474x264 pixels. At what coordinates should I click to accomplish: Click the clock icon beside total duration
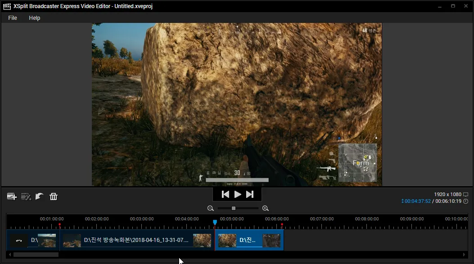[465, 201]
